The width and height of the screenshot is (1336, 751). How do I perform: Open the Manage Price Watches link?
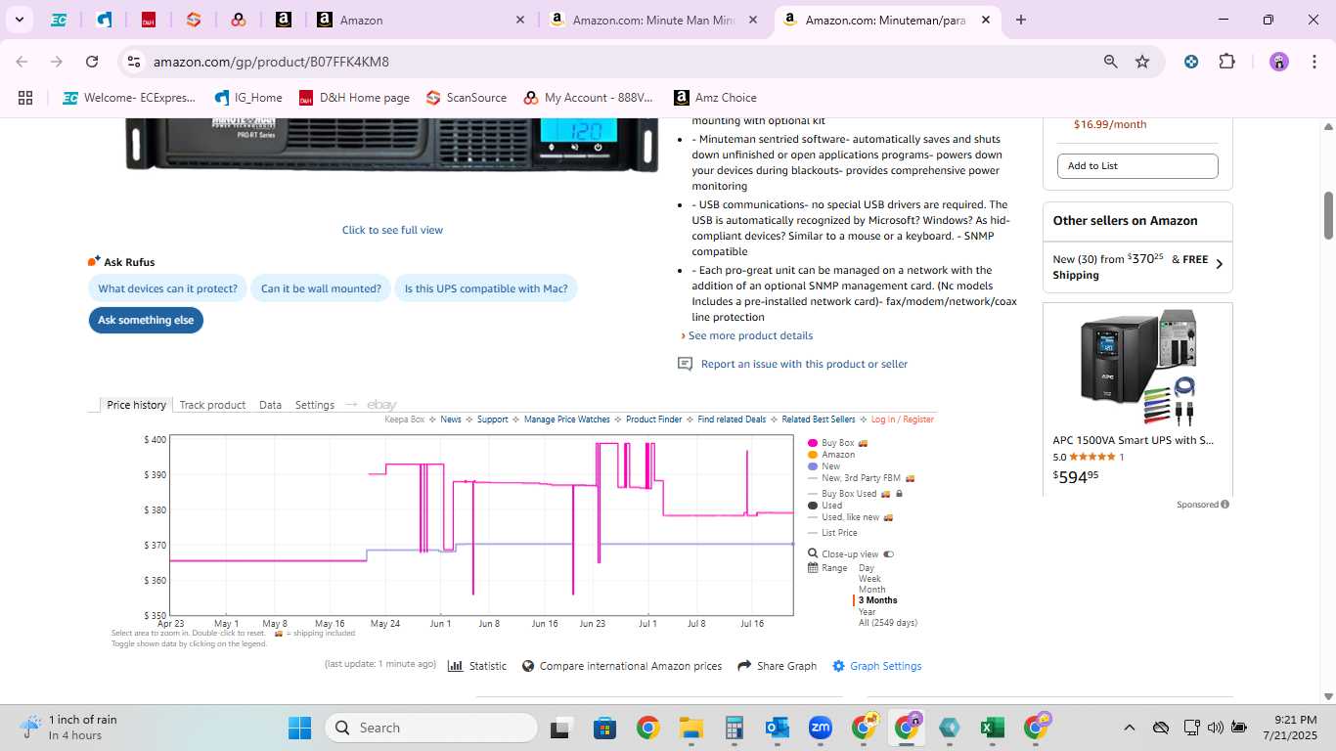point(566,420)
